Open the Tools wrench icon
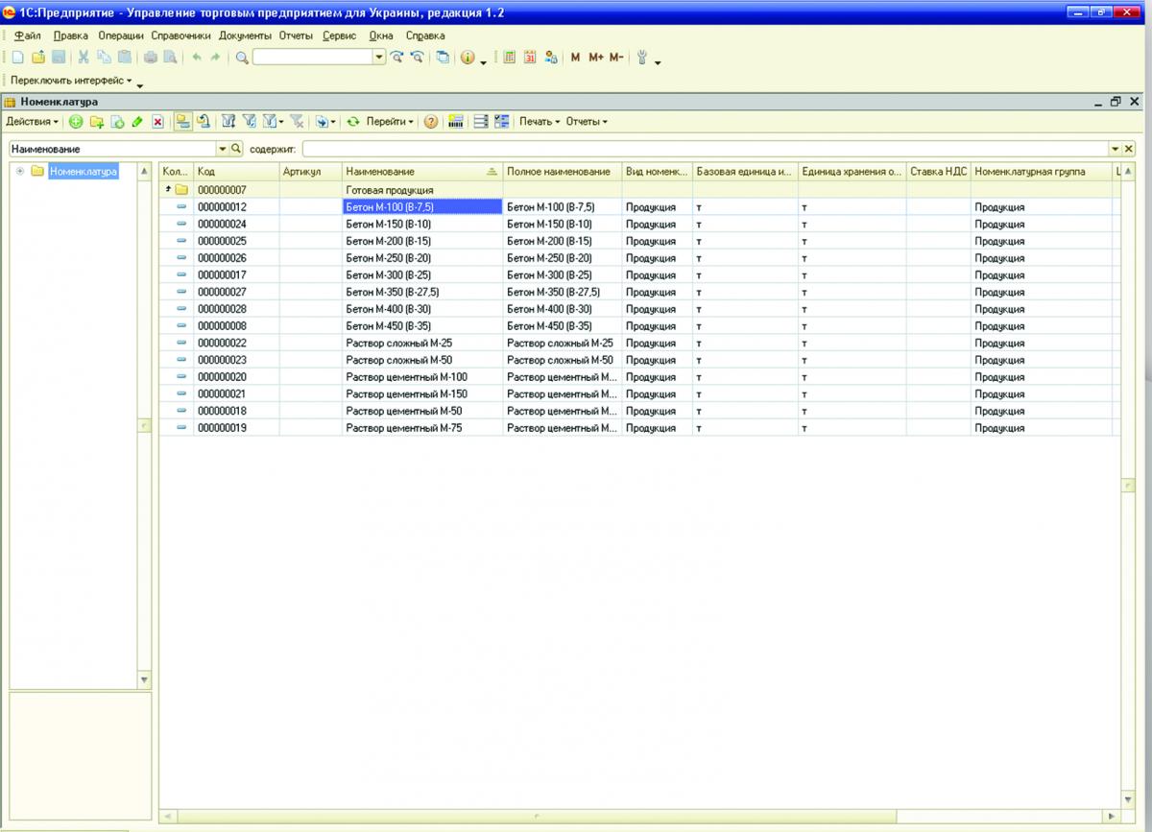 pyautogui.click(x=642, y=58)
